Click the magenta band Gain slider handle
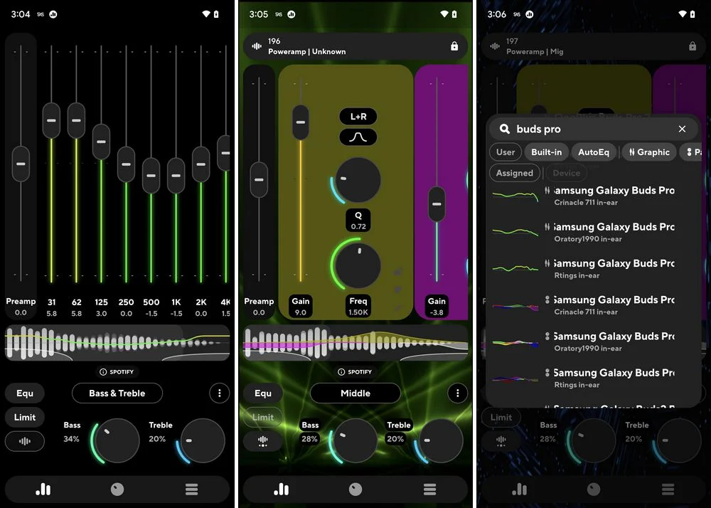 (437, 204)
